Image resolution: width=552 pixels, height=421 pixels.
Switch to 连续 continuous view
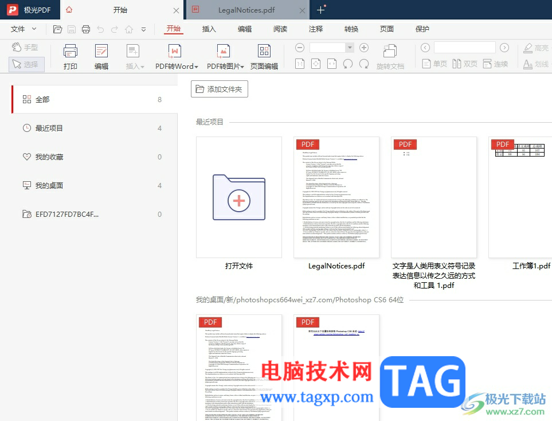(x=495, y=64)
